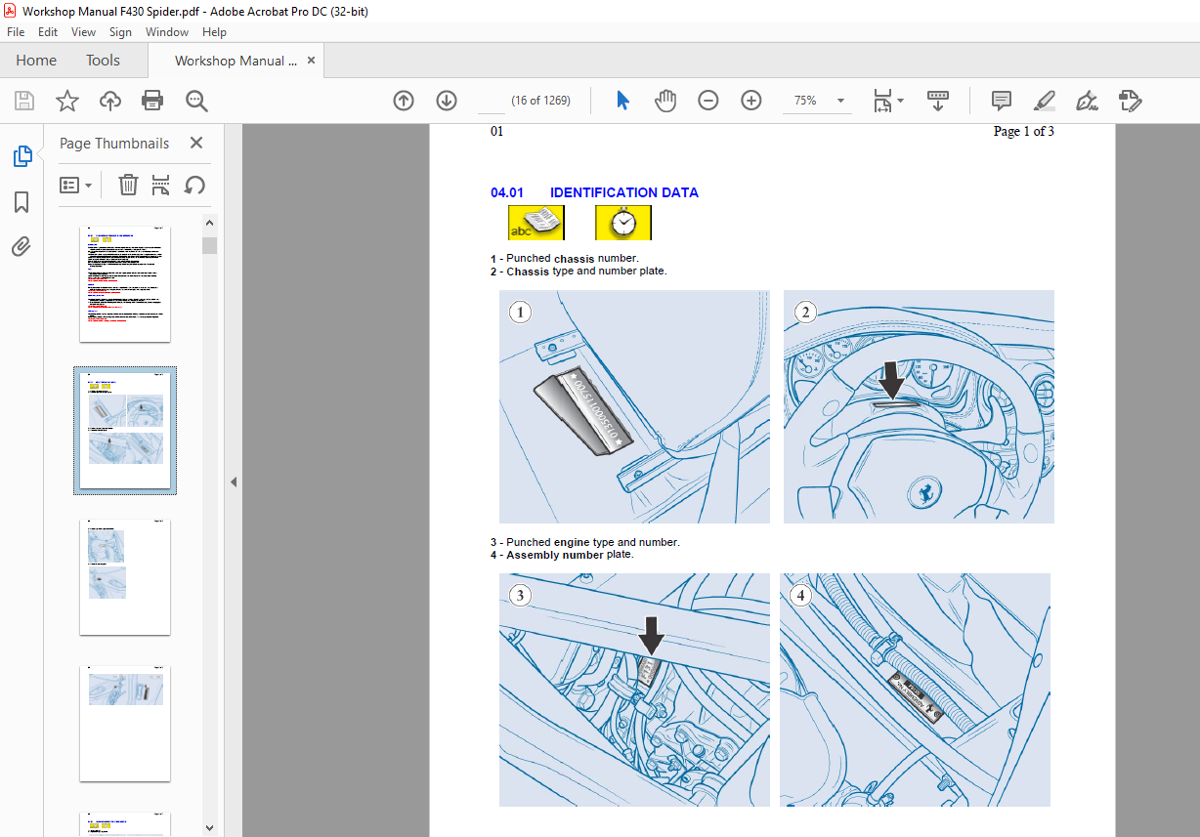Viewport: 1200px width, 837px height.
Task: Click the Assembly number plate text line
Action: [562, 555]
